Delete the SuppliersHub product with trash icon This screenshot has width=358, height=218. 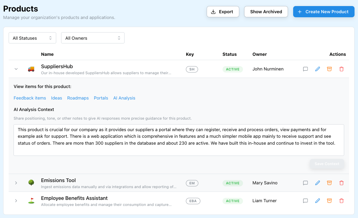(342, 69)
